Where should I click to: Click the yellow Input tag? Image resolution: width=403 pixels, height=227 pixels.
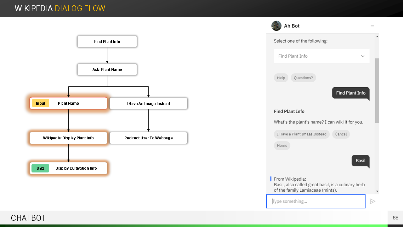tap(41, 103)
